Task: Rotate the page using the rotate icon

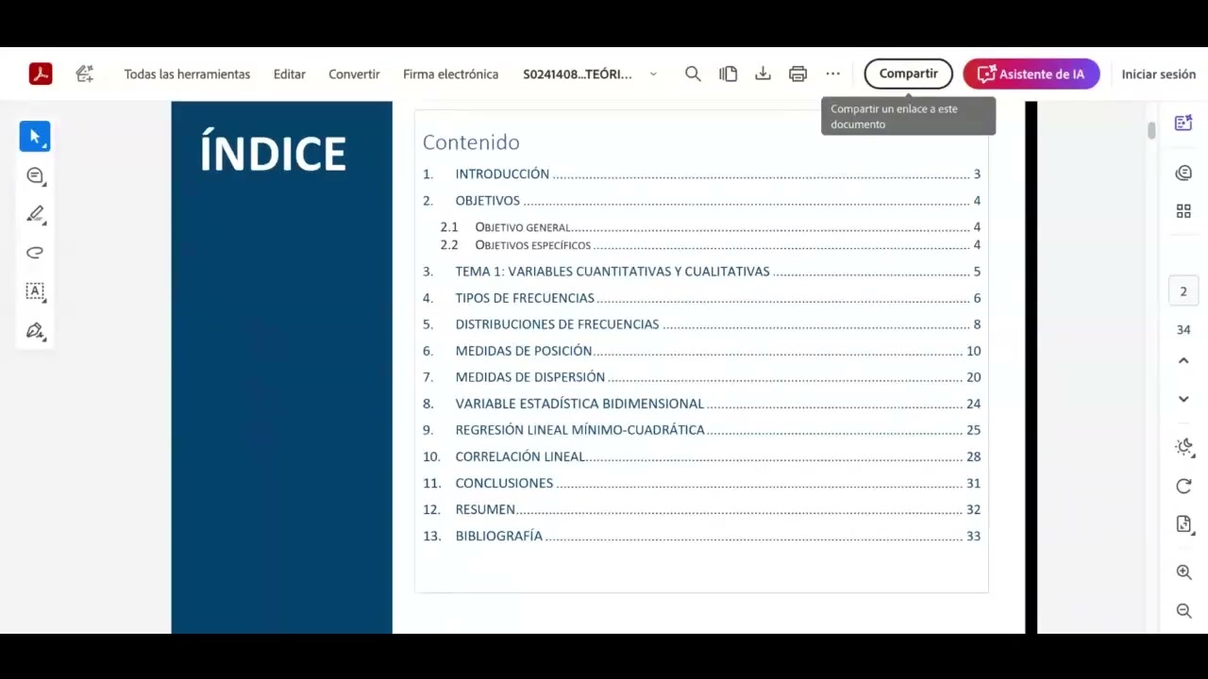Action: coord(1183,486)
